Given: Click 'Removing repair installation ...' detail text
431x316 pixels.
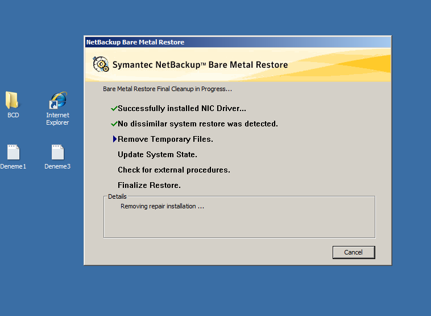Looking at the screenshot, I should point(162,206).
